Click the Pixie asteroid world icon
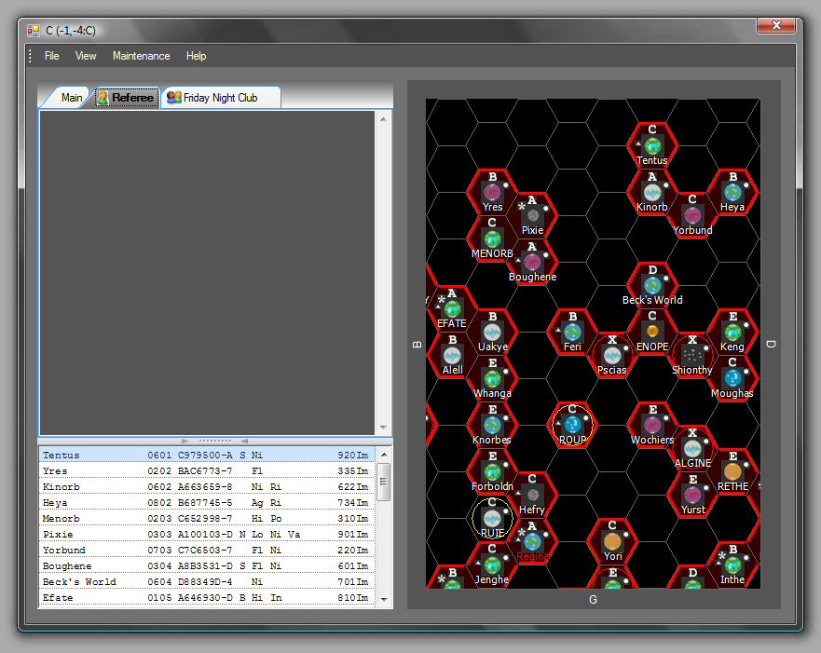This screenshot has height=653, width=821. (532, 215)
